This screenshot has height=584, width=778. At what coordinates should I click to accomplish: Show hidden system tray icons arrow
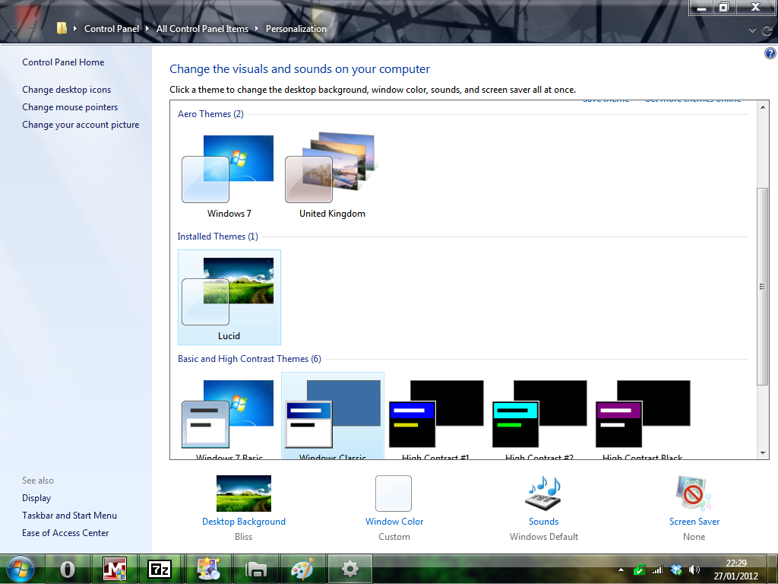(621, 570)
